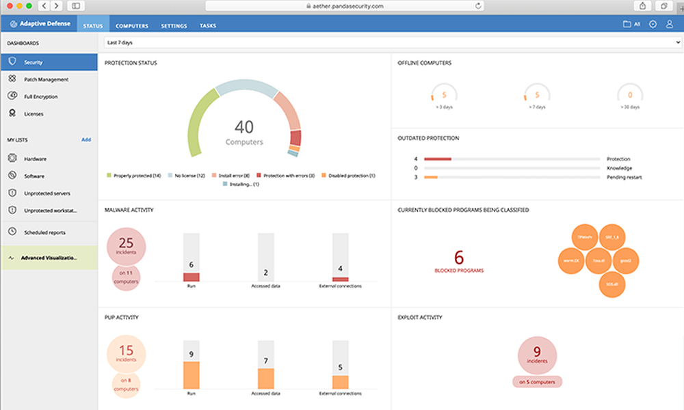
Task: Go back in Safari browser
Action: 44,5
